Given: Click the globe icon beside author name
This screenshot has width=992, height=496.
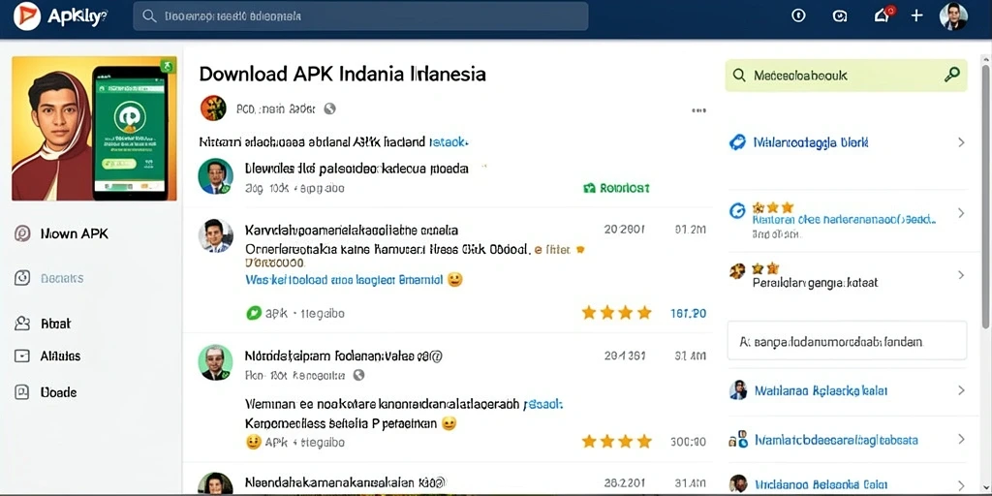Looking at the screenshot, I should click(x=329, y=108).
